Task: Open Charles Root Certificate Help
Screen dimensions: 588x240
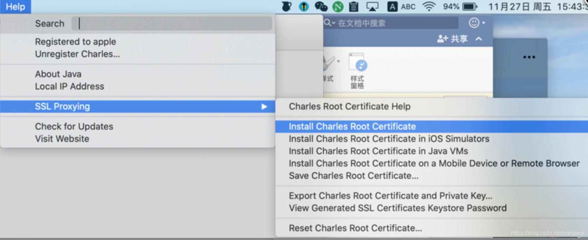Action: 431,106
